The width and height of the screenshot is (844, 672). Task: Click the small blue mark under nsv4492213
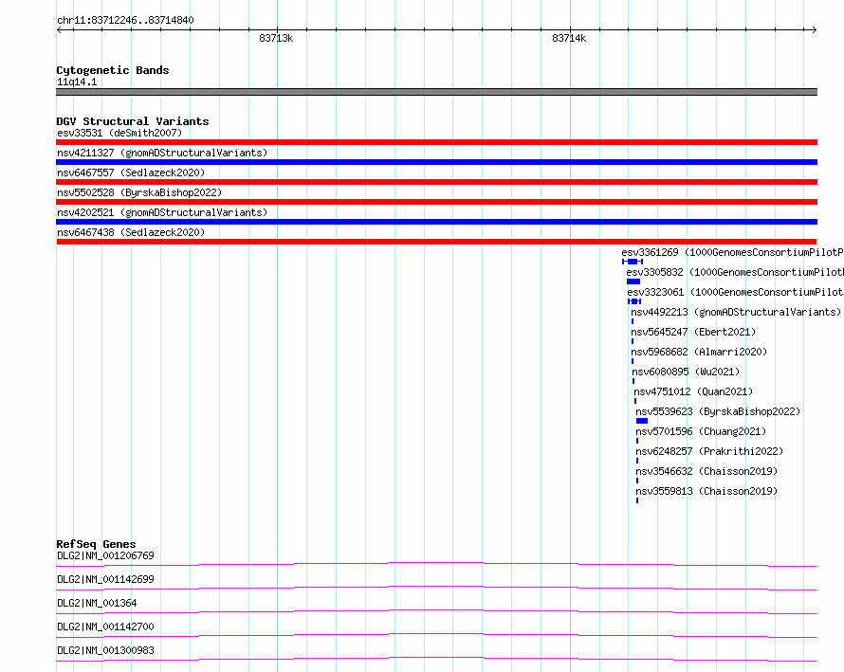click(x=633, y=321)
